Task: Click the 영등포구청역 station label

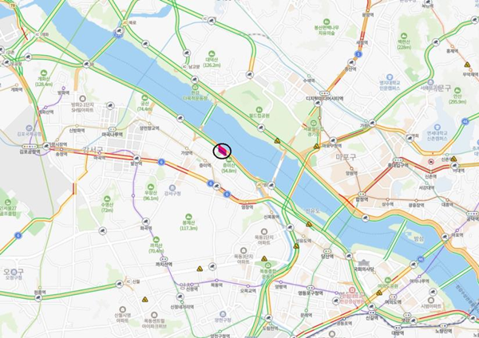Action: 311,293
